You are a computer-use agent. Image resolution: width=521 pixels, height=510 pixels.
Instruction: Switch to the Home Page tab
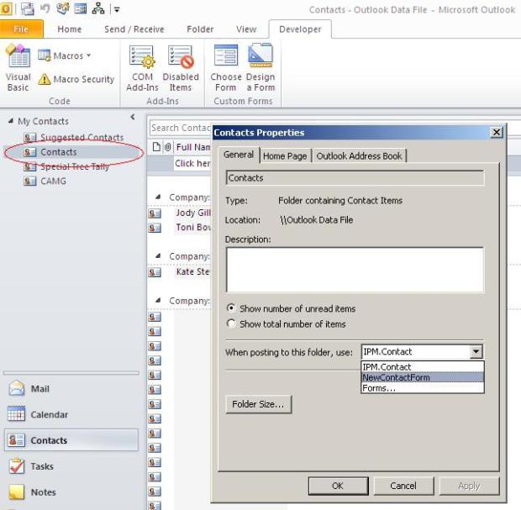285,155
